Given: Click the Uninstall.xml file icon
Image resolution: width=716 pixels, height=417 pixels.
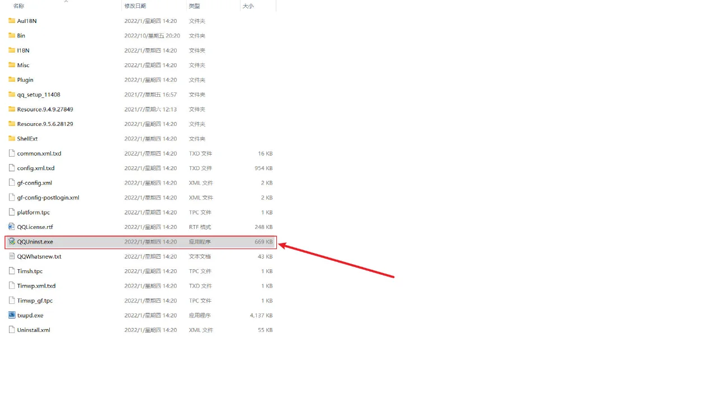Looking at the screenshot, I should pyautogui.click(x=12, y=330).
